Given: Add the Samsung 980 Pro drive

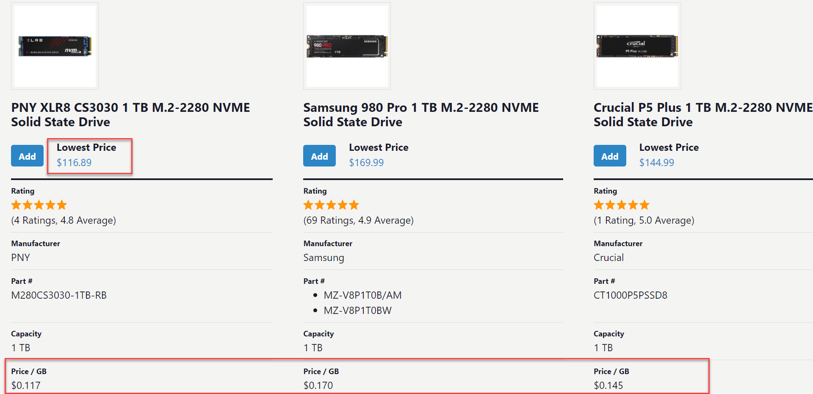Looking at the screenshot, I should pos(319,156).
